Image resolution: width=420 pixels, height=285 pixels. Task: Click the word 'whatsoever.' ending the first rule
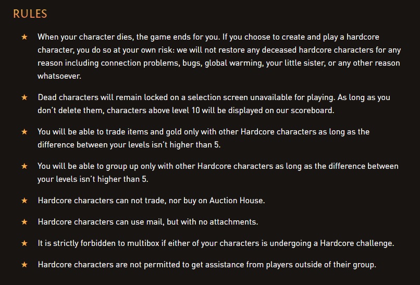(x=59, y=76)
